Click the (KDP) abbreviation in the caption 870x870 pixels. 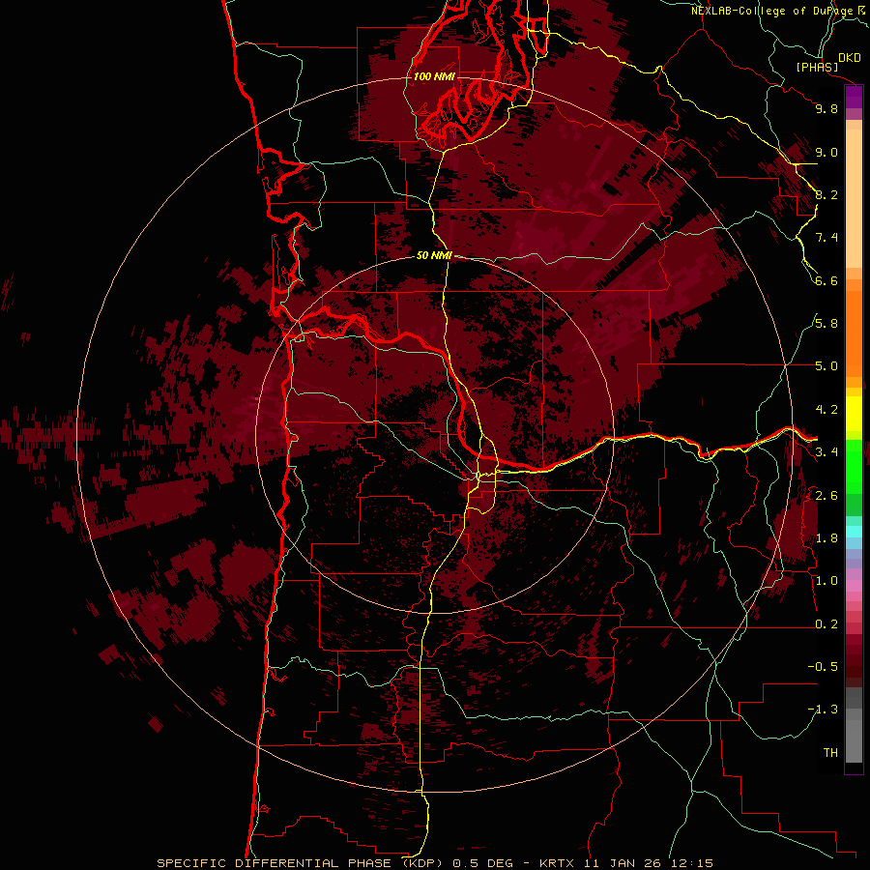pos(420,863)
